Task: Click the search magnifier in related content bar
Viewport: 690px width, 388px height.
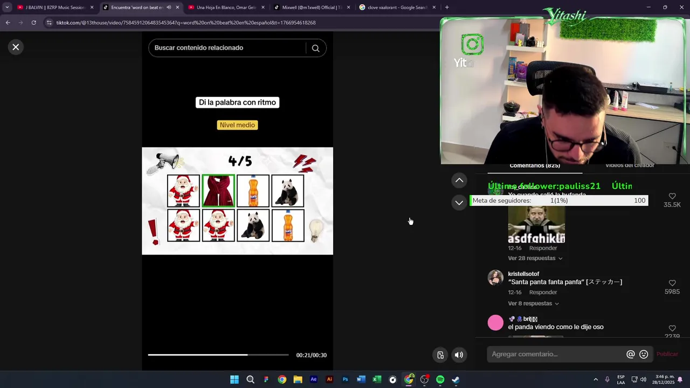Action: (315, 48)
